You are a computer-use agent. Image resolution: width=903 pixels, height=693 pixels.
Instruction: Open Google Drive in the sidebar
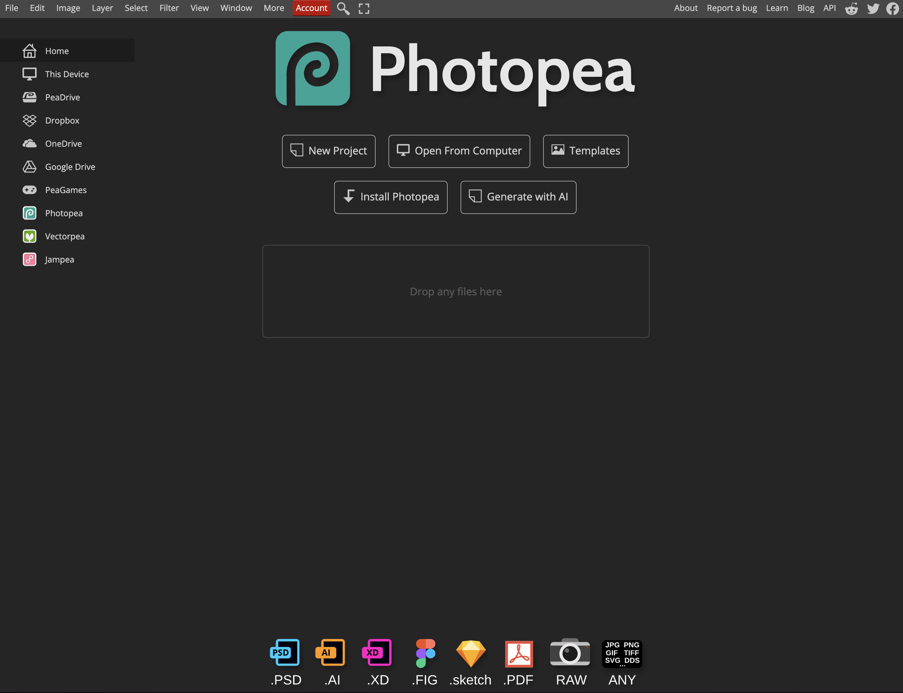(x=70, y=167)
